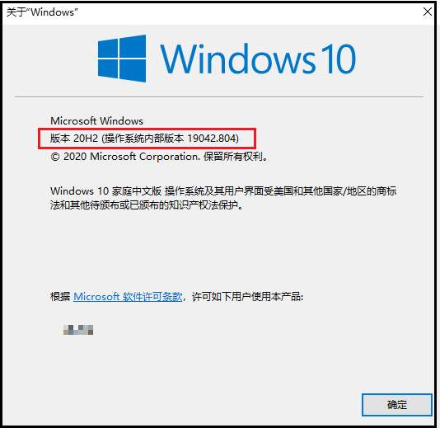This screenshot has width=440, height=428.
Task: Click the 操作系统内部版本 label in the red box
Action: click(x=144, y=139)
